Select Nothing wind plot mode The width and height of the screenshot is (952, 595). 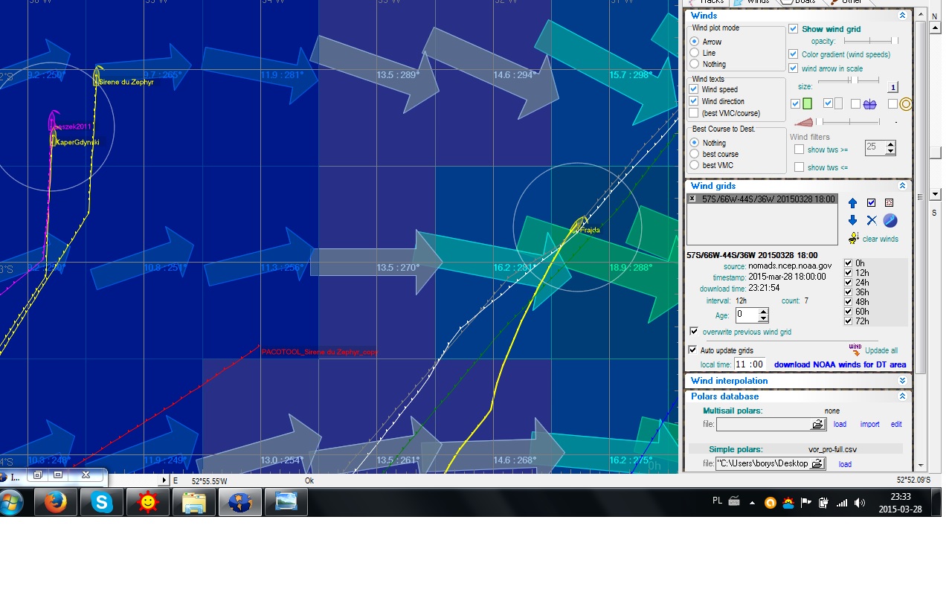coord(695,64)
